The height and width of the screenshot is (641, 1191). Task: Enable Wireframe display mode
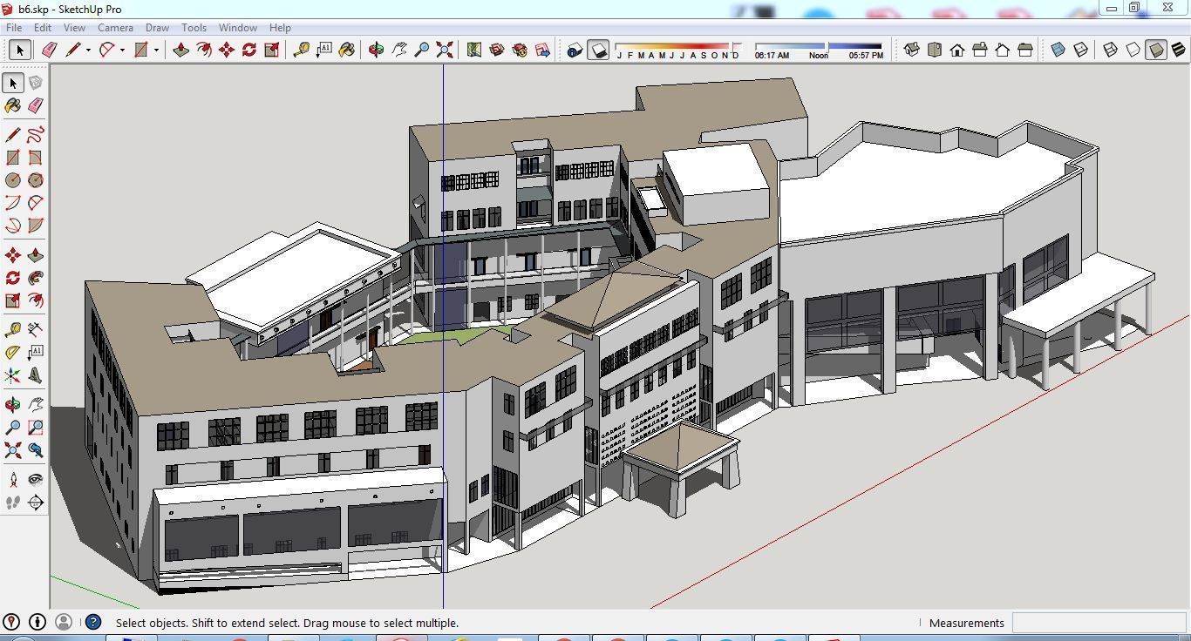pos(1109,50)
